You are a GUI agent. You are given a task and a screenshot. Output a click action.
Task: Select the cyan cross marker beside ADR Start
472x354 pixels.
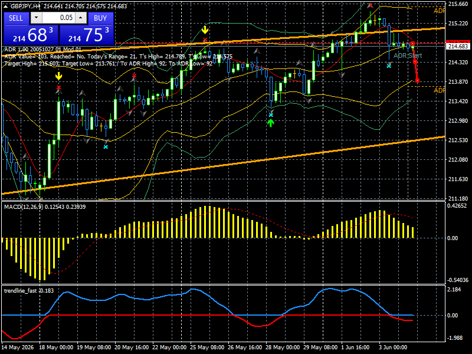click(x=389, y=65)
